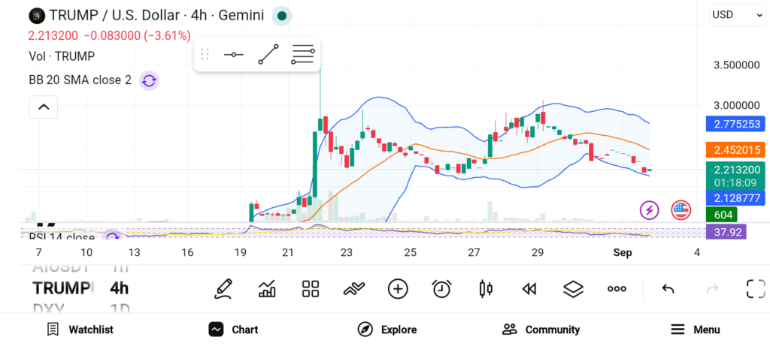Viewport: 770px width, 346px height.
Task: Click the orange 2.452015 basis label
Action: 735,150
